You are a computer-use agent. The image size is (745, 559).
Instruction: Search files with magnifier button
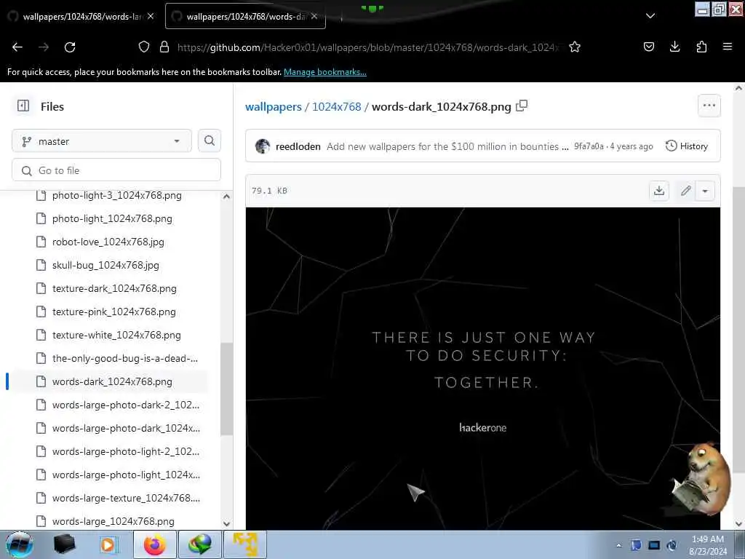click(x=209, y=140)
